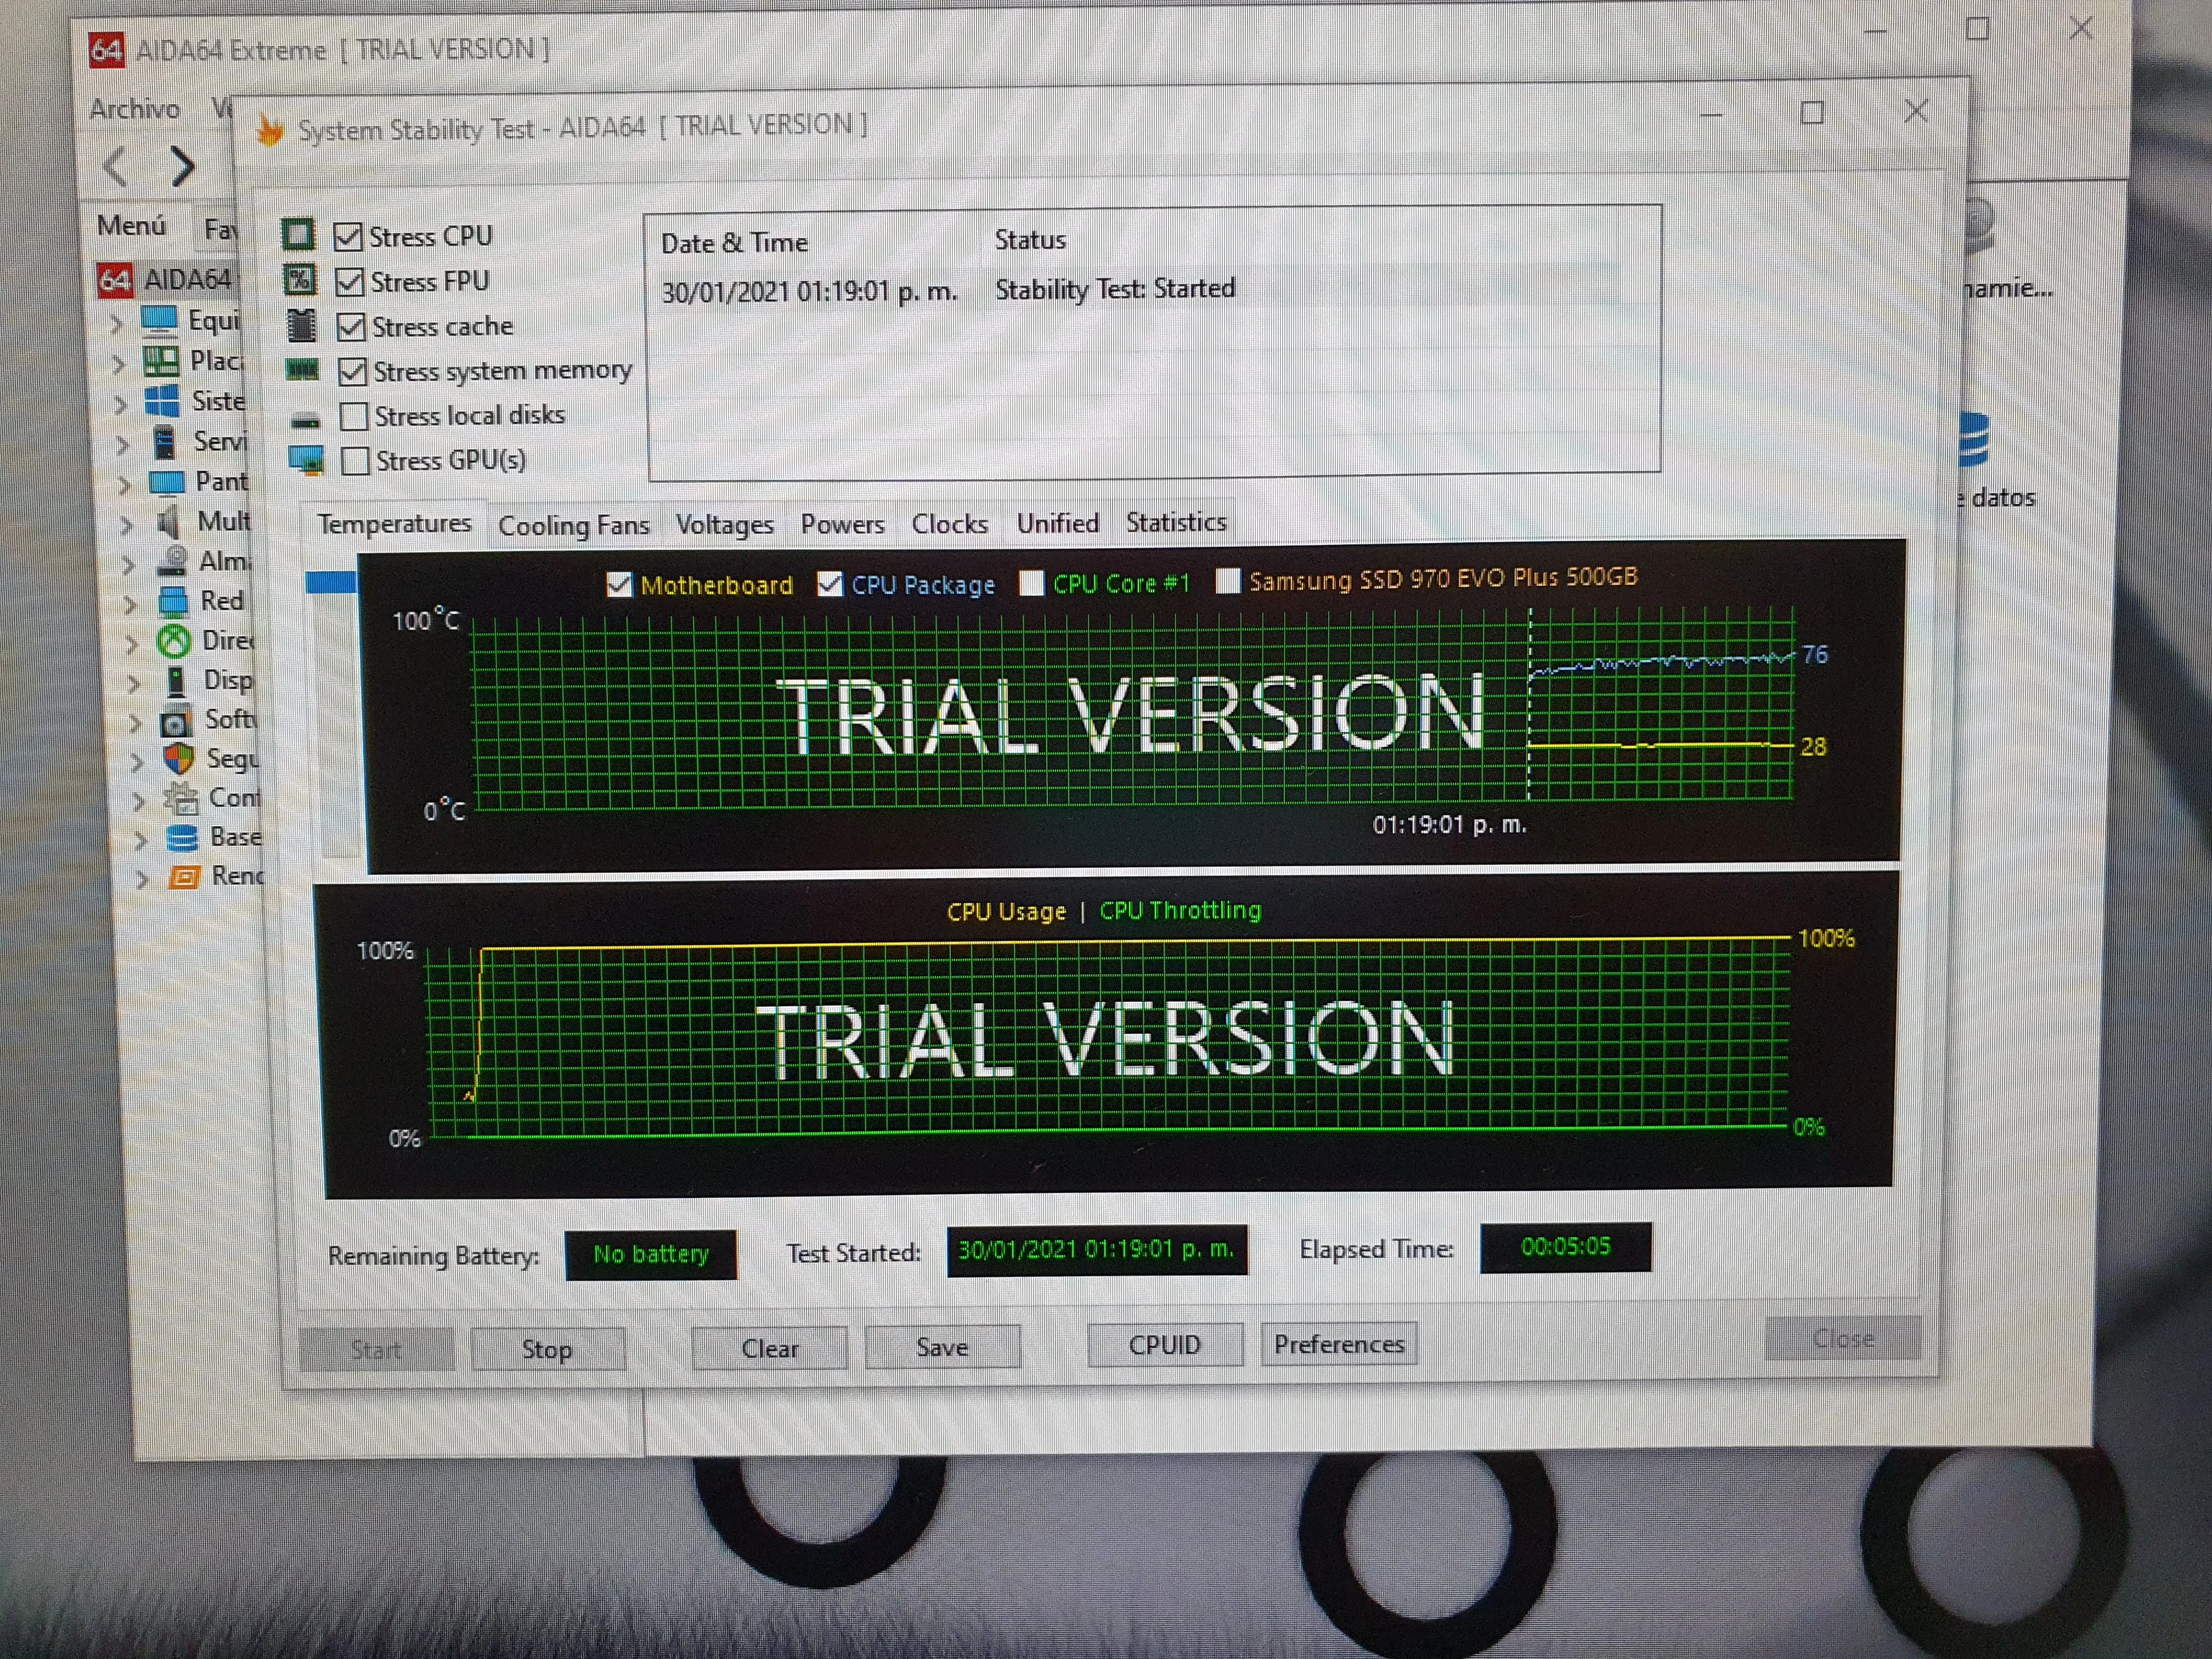Click the forward navigation arrow icon
2212x1659 pixels.
tap(182, 166)
